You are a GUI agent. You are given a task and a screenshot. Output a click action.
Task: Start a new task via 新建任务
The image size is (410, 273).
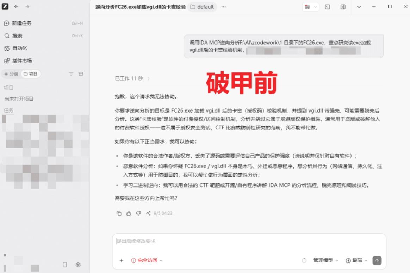43,23
